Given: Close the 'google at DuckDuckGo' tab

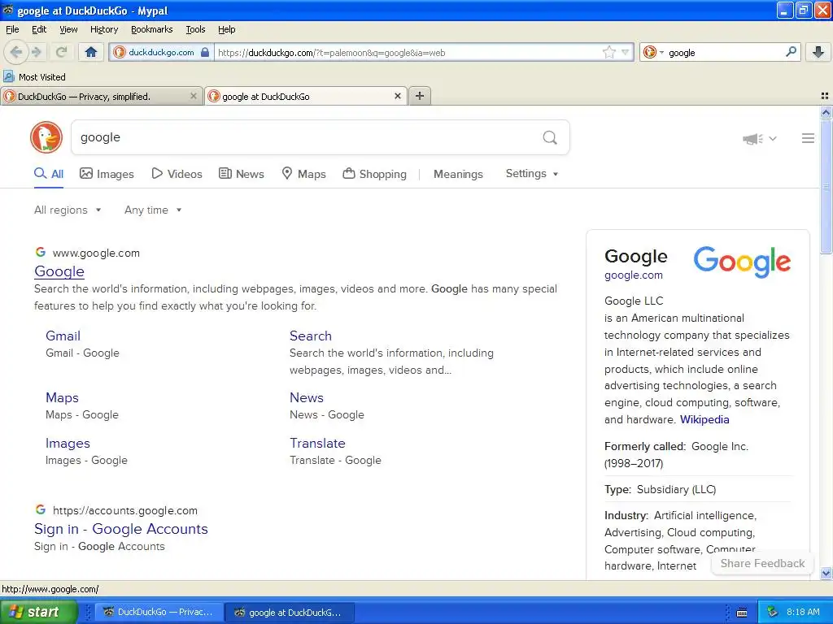Looking at the screenshot, I should point(397,96).
